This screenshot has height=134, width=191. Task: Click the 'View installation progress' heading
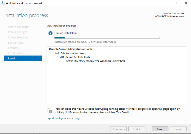coord(62,26)
